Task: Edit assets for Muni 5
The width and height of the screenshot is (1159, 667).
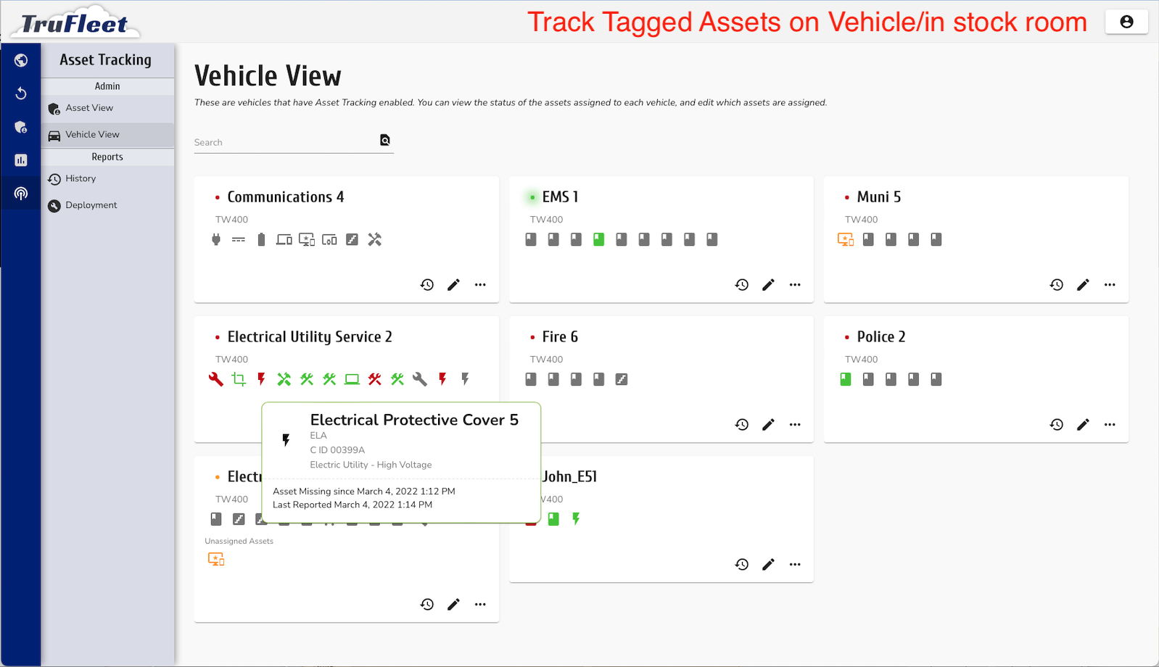Action: [1083, 285]
